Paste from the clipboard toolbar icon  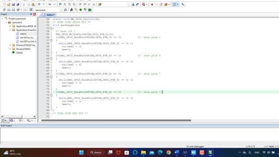(x=33, y=4)
